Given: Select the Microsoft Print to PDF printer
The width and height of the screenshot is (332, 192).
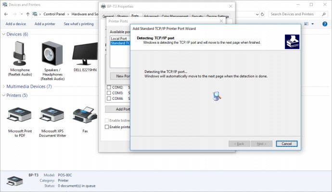Looking at the screenshot, I should point(19,114).
